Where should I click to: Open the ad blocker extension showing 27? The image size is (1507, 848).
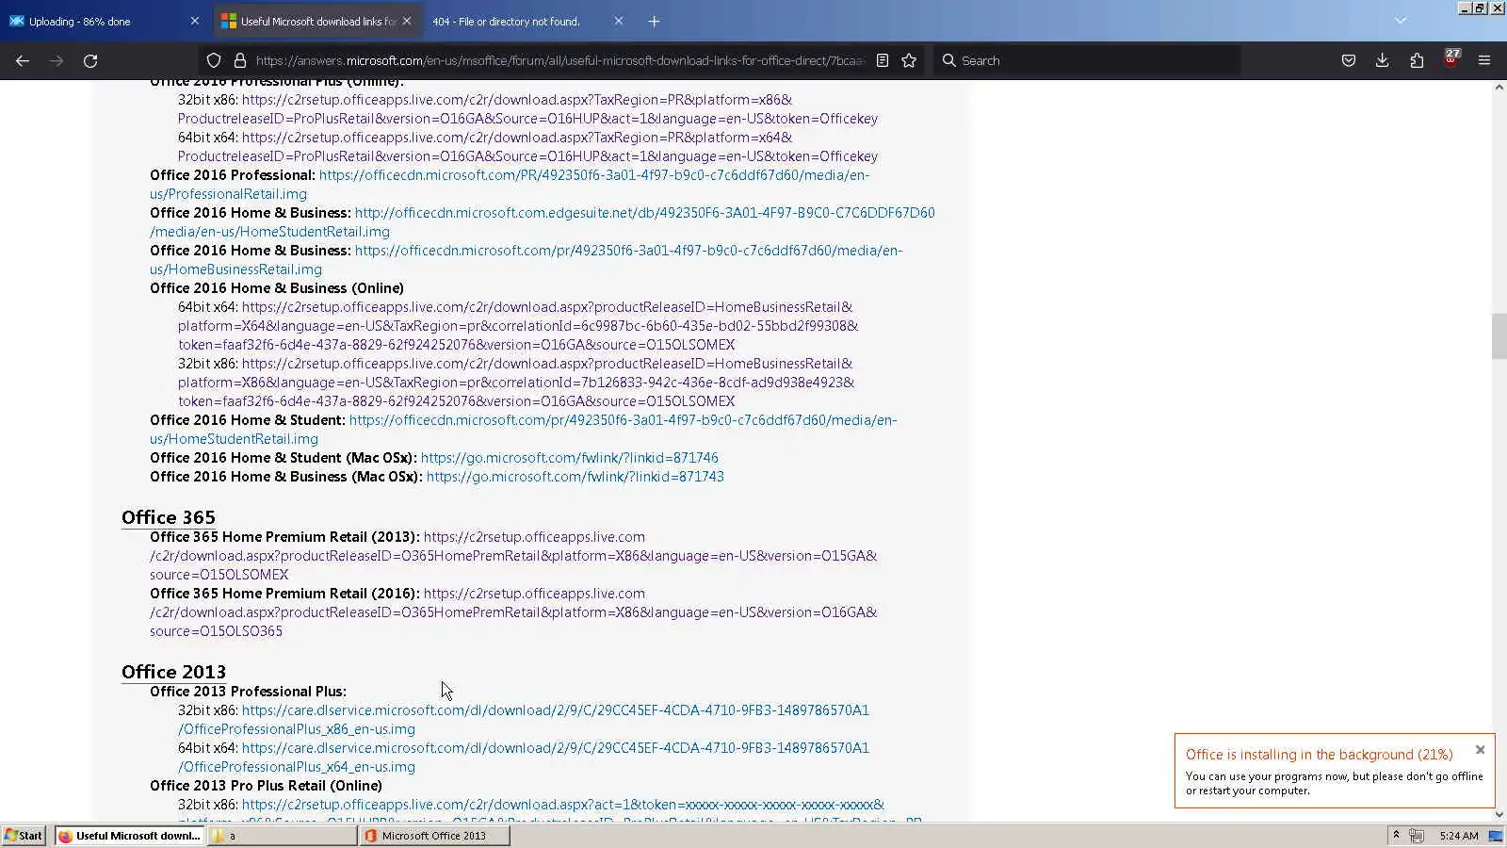(1450, 58)
